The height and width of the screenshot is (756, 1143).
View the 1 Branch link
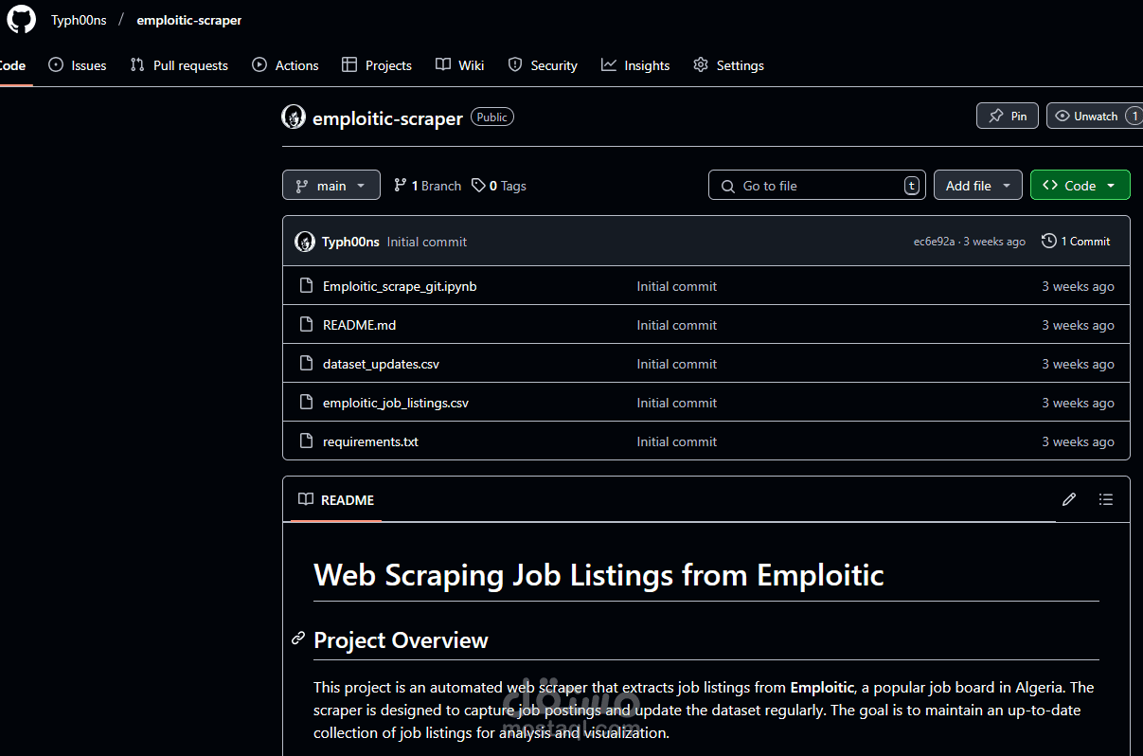coord(427,186)
